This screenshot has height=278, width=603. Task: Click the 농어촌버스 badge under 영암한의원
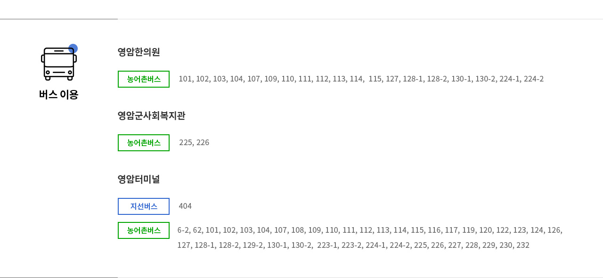(x=144, y=79)
